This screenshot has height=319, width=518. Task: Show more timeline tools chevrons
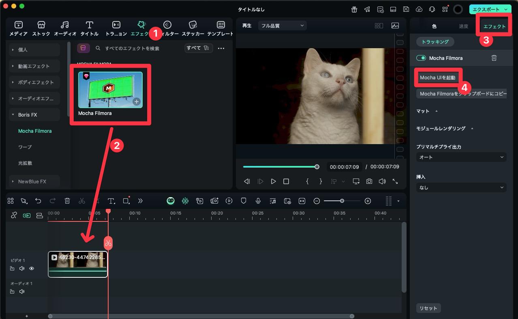click(140, 201)
